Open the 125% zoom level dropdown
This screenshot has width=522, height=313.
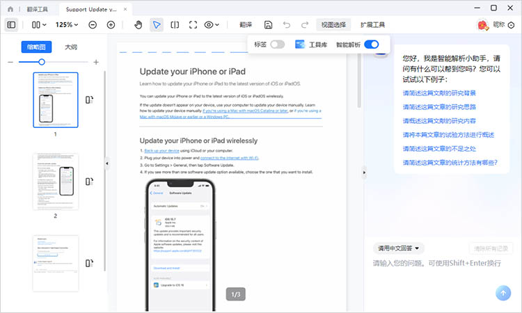[67, 24]
